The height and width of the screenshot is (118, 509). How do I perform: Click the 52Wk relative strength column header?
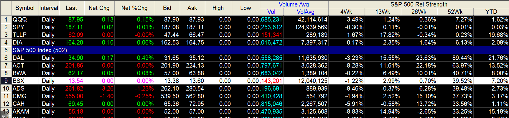pos(455,12)
